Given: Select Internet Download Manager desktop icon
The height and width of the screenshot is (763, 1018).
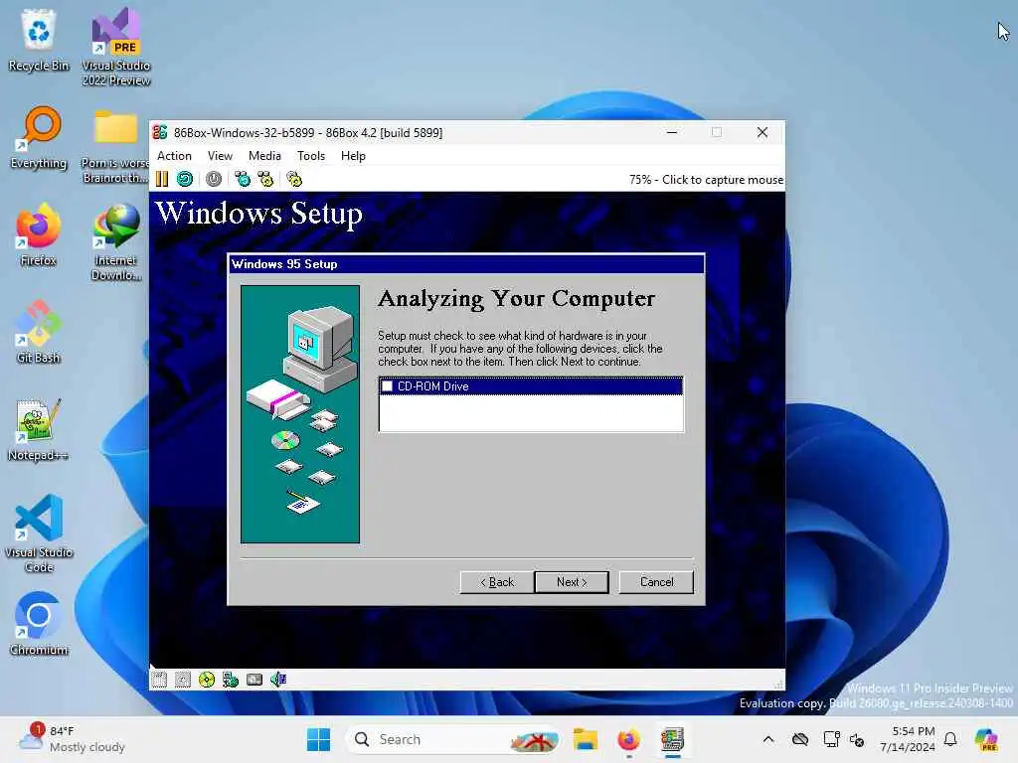Looking at the screenshot, I should 116,241.
